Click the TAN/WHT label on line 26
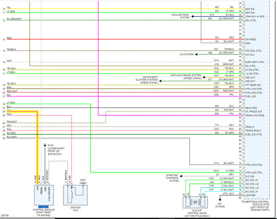 tap(12, 122)
